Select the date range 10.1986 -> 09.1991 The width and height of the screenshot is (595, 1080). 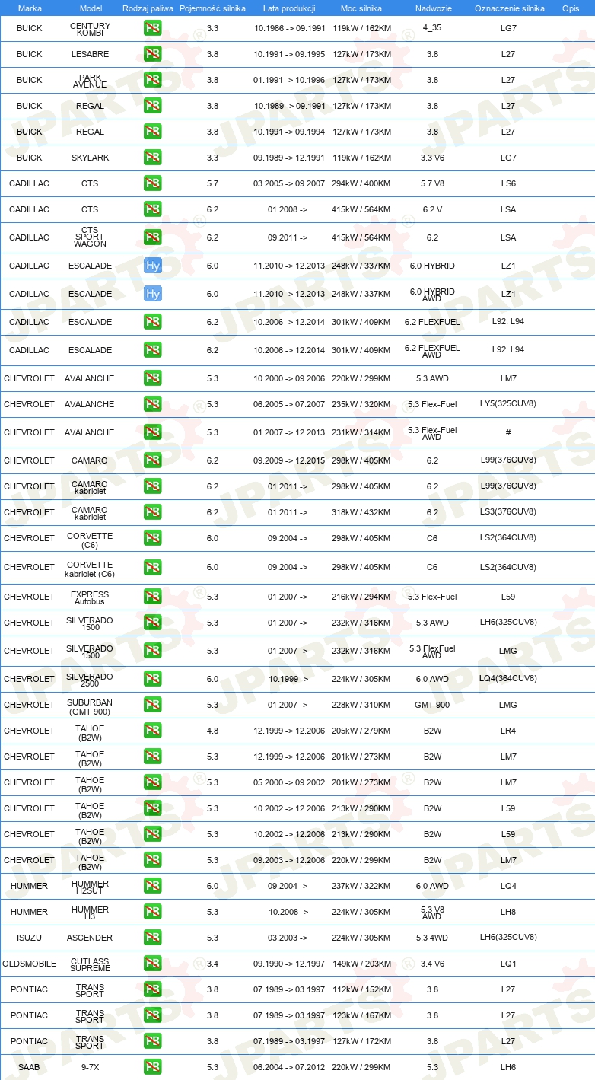289,28
